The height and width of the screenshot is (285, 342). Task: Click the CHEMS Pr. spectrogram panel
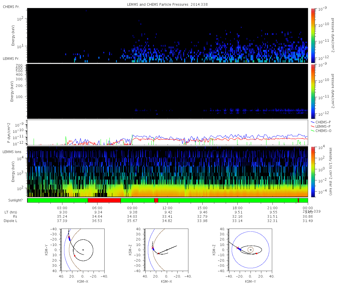point(168,35)
